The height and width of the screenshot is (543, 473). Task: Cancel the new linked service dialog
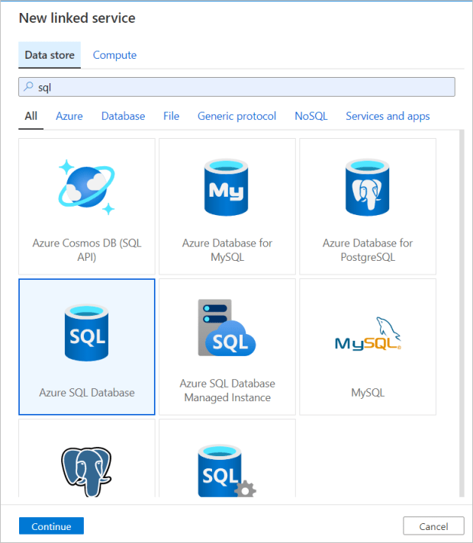coord(433,526)
